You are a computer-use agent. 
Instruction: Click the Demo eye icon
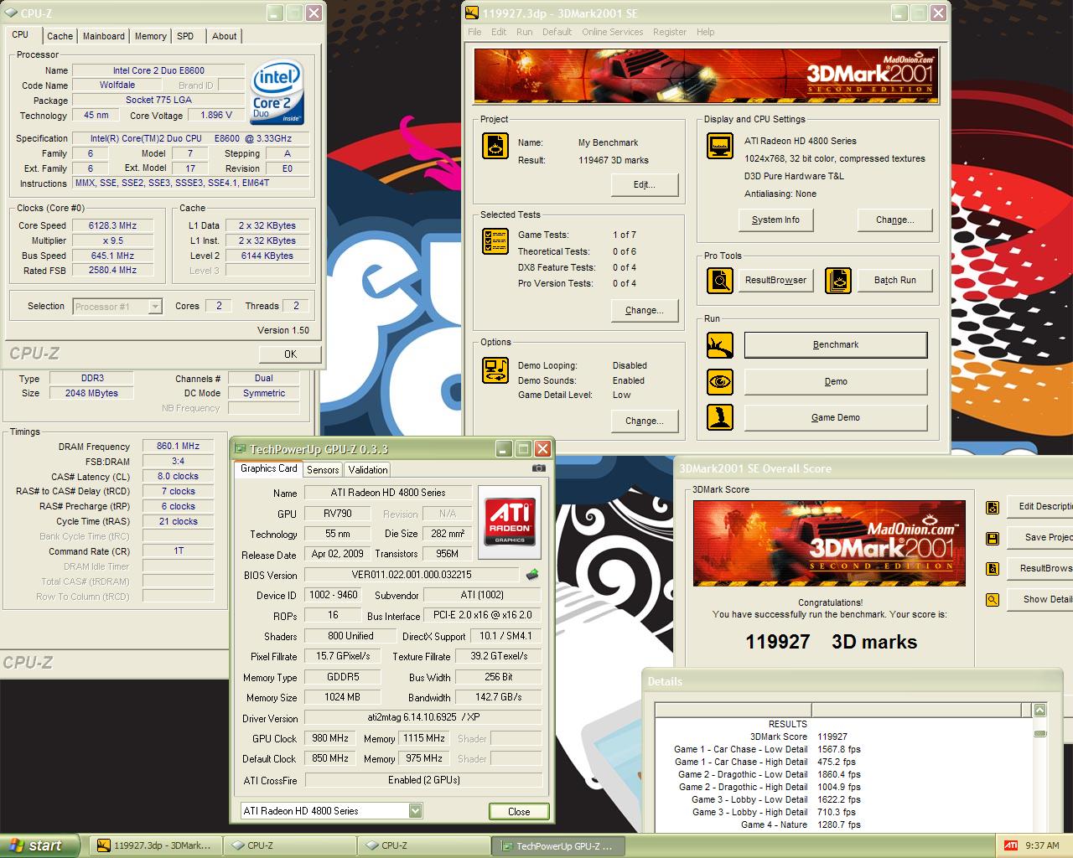click(720, 381)
